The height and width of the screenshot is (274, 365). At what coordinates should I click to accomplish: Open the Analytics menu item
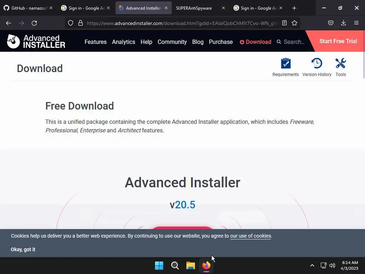(x=124, y=42)
